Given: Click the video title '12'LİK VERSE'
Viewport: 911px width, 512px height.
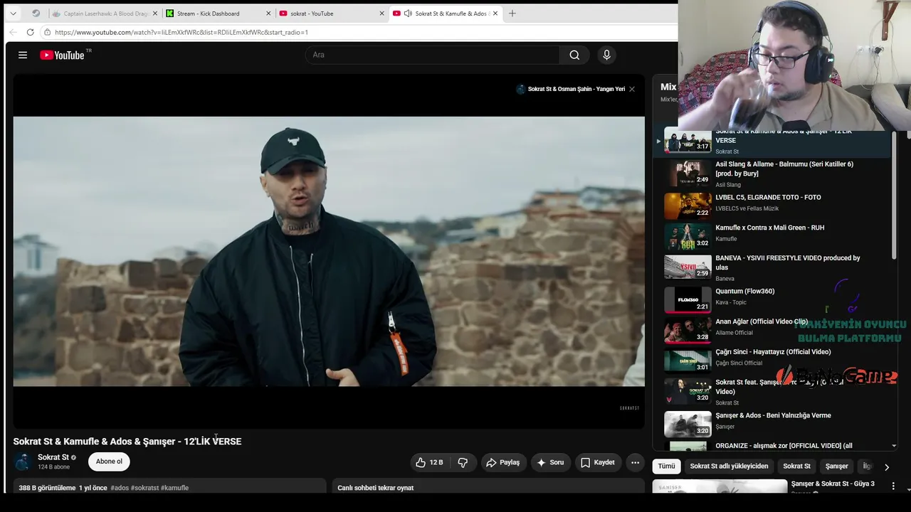Looking at the screenshot, I should point(213,442).
